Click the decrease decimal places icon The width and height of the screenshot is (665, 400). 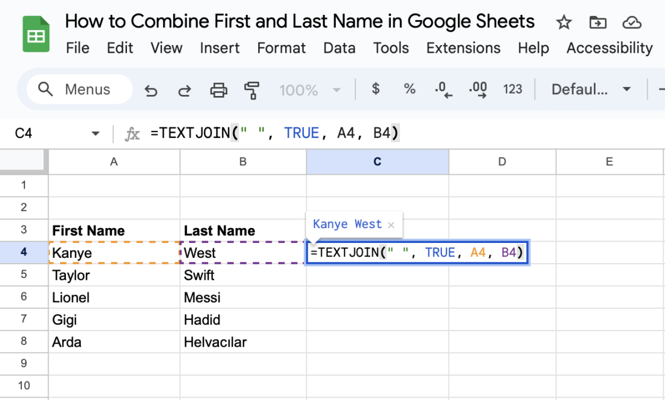(443, 89)
